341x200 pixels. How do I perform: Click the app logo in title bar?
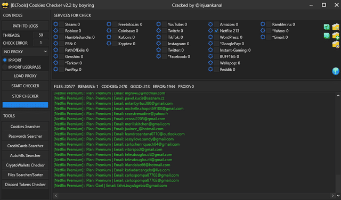5,5
